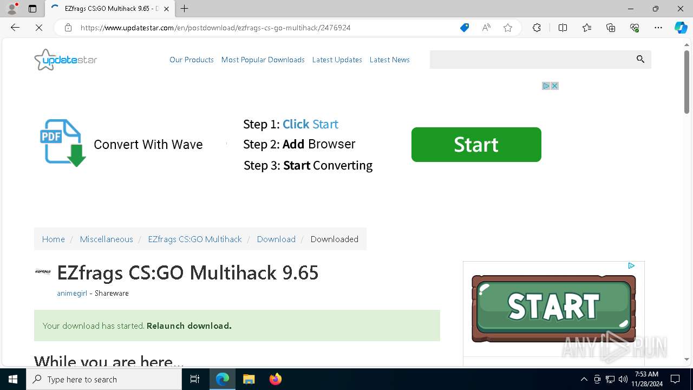Click the page vertical scrollbar
Viewport: 693px width, 390px height.
tap(687, 82)
